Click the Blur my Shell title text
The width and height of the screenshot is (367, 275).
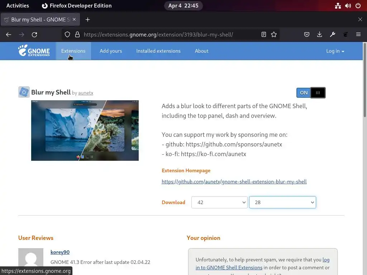point(51,92)
